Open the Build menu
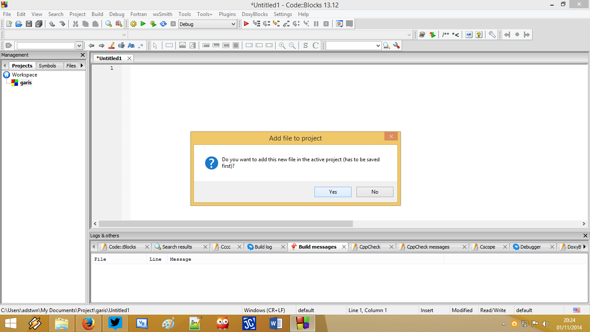590x332 pixels. click(97, 14)
